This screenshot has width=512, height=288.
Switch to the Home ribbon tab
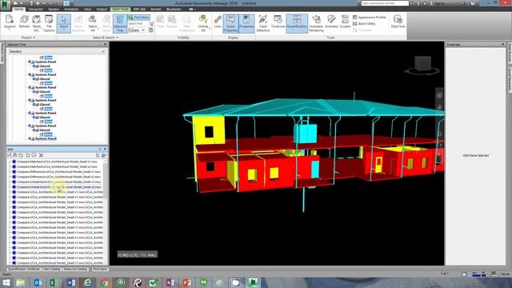click(18, 9)
